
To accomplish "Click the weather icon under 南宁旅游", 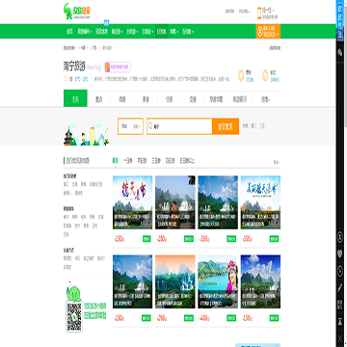I will point(66,78).
